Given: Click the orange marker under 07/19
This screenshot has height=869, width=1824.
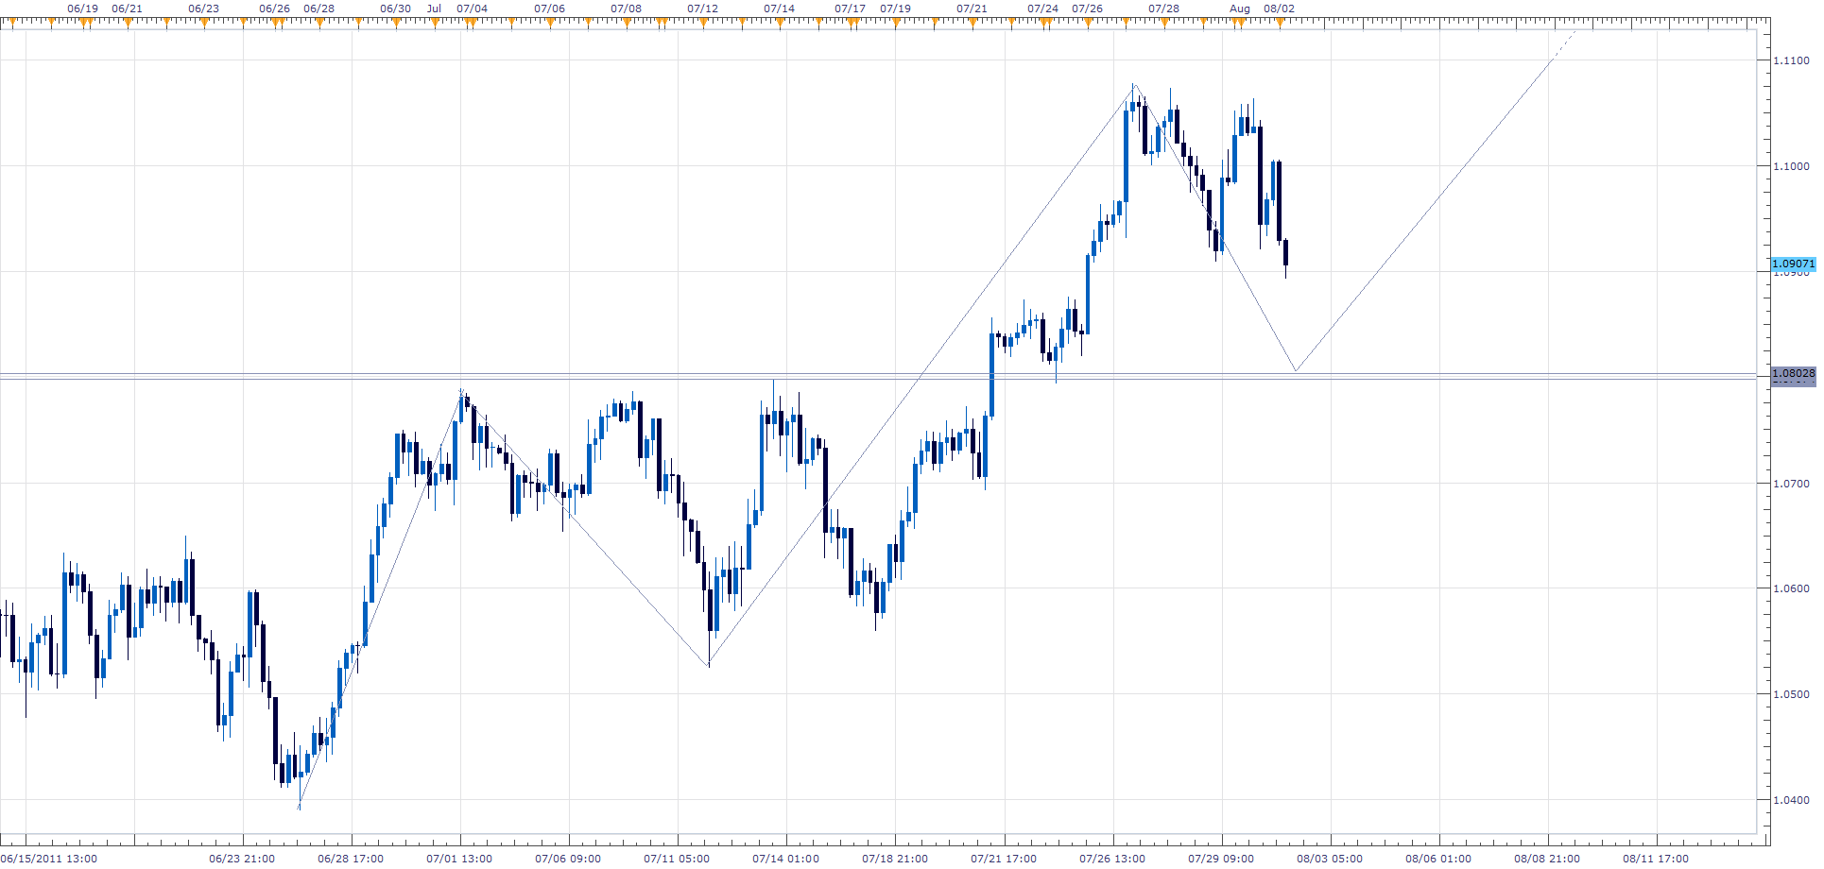Looking at the screenshot, I should pos(895,23).
